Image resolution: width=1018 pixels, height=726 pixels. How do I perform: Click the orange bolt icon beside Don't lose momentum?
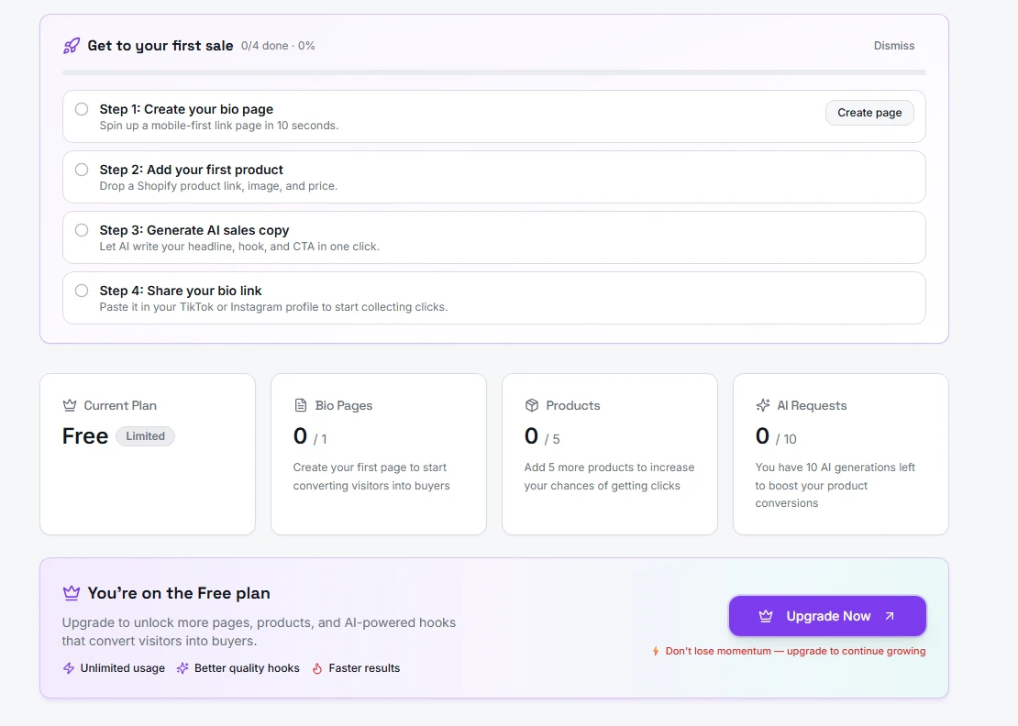click(x=656, y=651)
